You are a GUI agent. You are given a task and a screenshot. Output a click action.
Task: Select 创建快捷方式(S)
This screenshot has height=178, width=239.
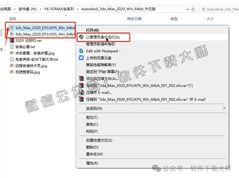tap(99, 140)
